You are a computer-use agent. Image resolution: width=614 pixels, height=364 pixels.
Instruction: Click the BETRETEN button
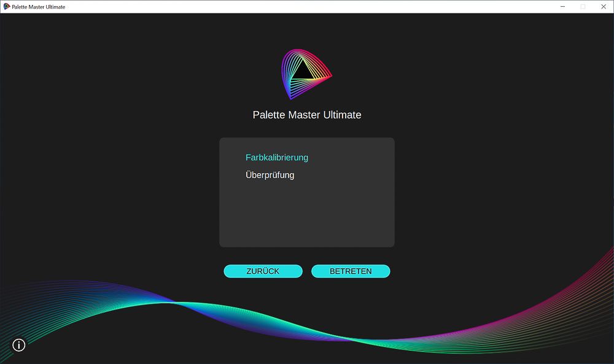point(351,271)
